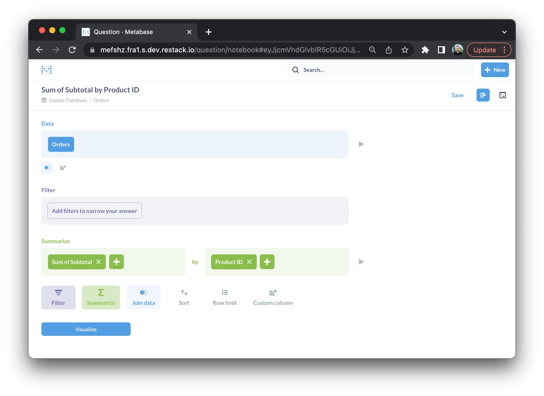Click the small join data icon under Orders
The height and width of the screenshot is (396, 544).
[x=47, y=168]
